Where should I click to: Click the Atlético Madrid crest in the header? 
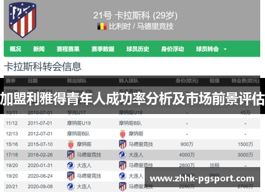pos(23,20)
